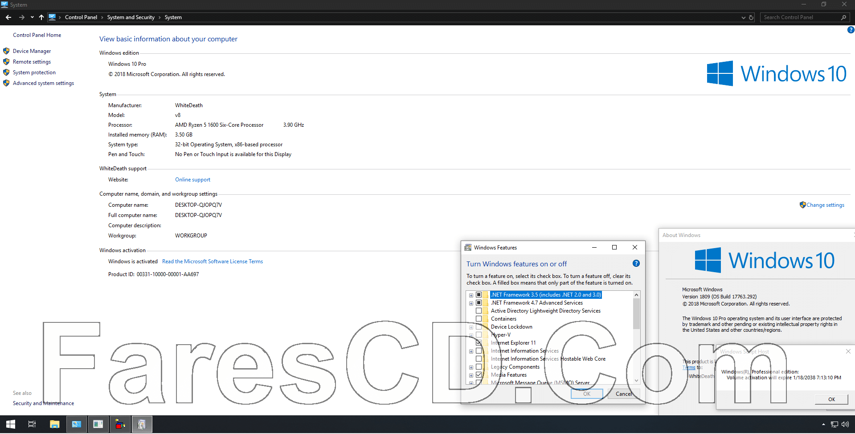The width and height of the screenshot is (855, 434).
Task: Show hidden system tray icons
Action: coord(823,424)
